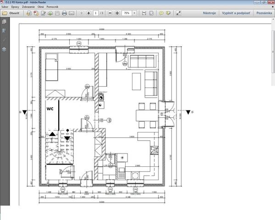Add a sticky note comment

[x=161, y=13]
